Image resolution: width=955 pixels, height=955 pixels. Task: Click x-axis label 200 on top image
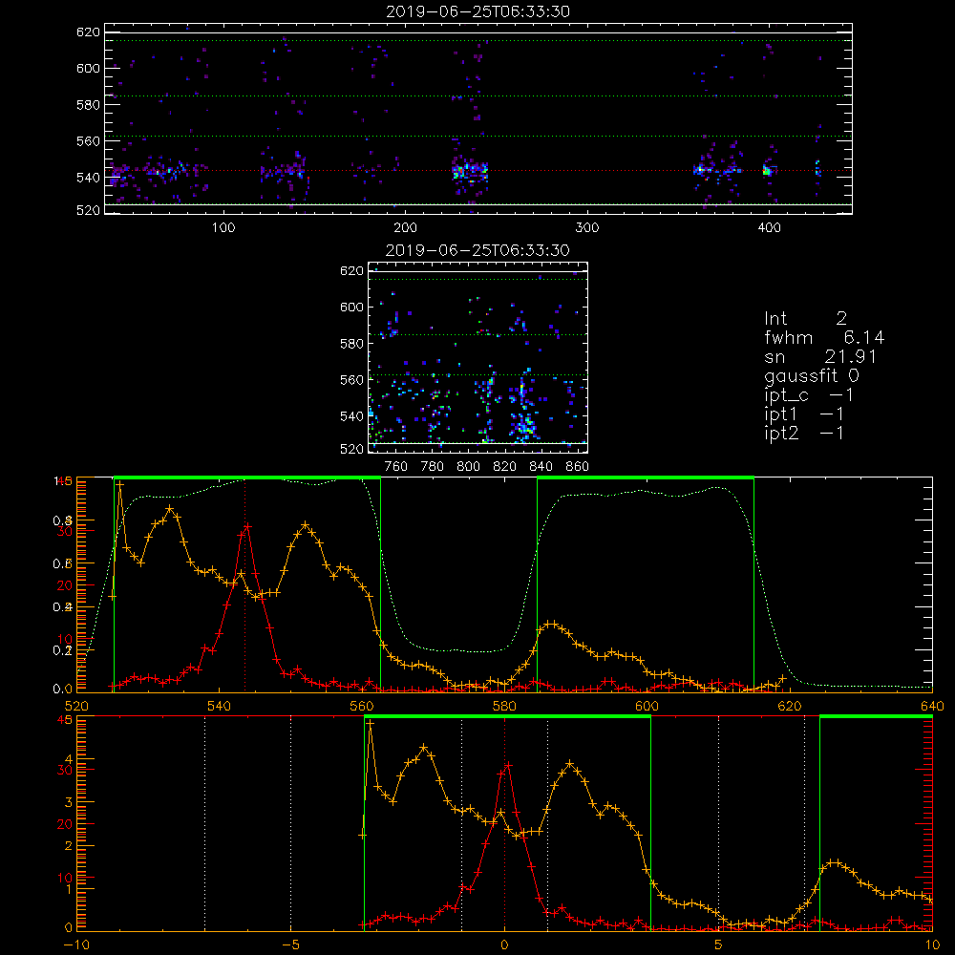[x=405, y=227]
